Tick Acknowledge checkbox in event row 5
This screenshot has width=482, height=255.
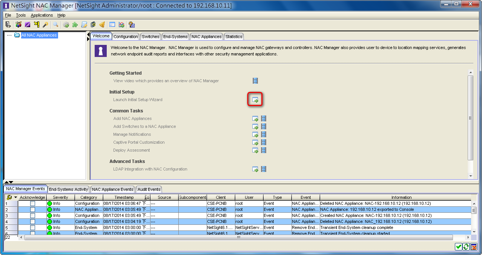coord(32,227)
